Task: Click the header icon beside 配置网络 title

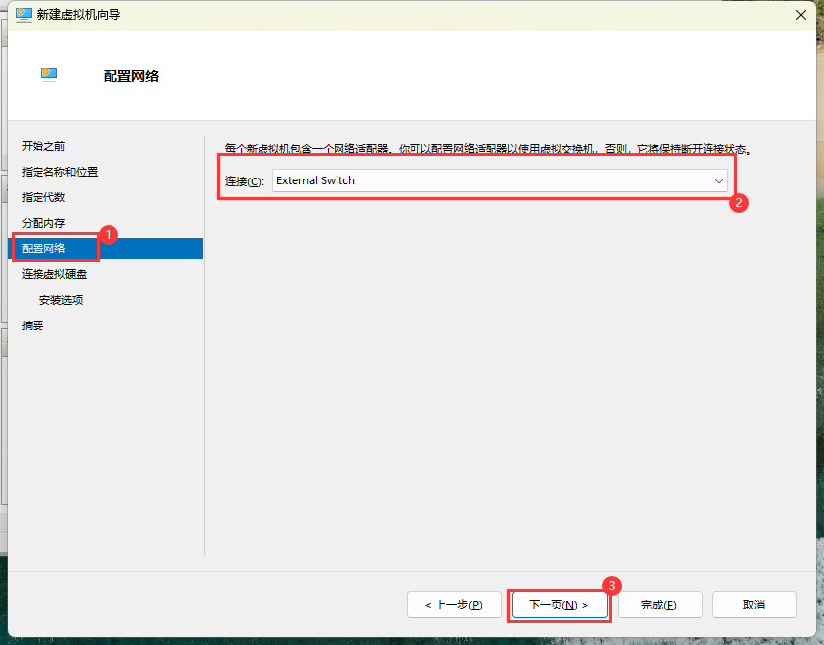Action: [49, 74]
